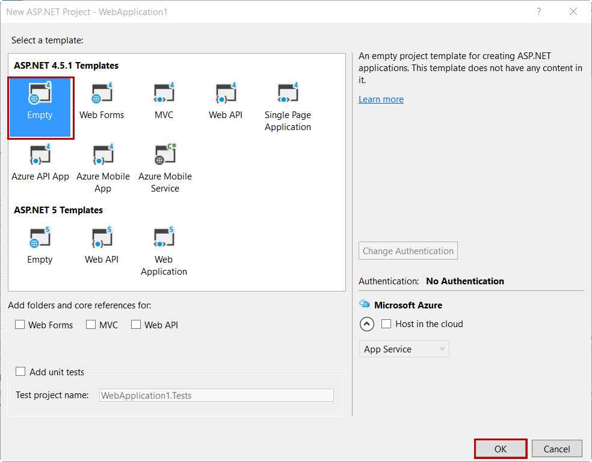Click the Microsoft Azure cloud icon

point(365,304)
